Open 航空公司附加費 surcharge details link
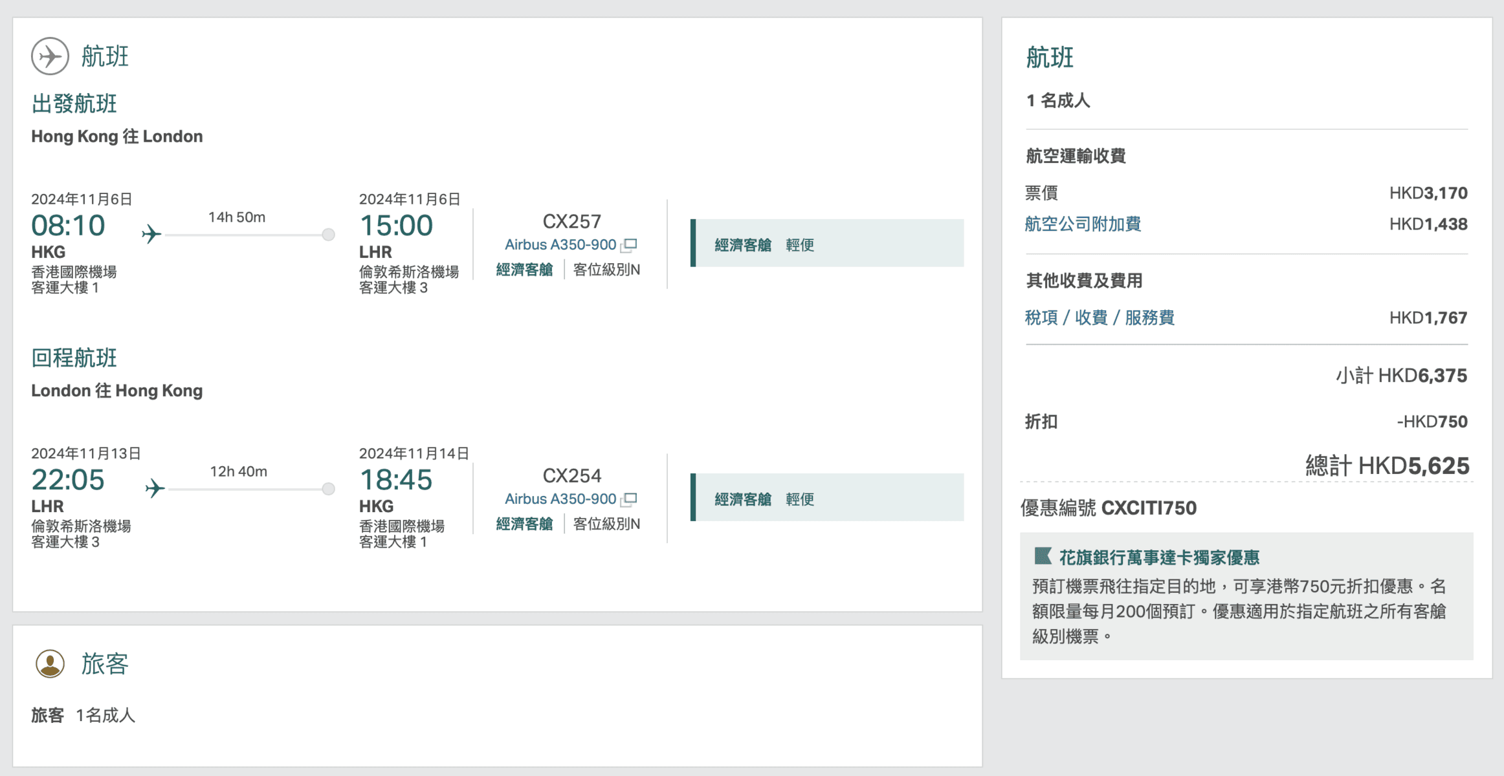Image resolution: width=1504 pixels, height=776 pixels. click(x=1083, y=224)
